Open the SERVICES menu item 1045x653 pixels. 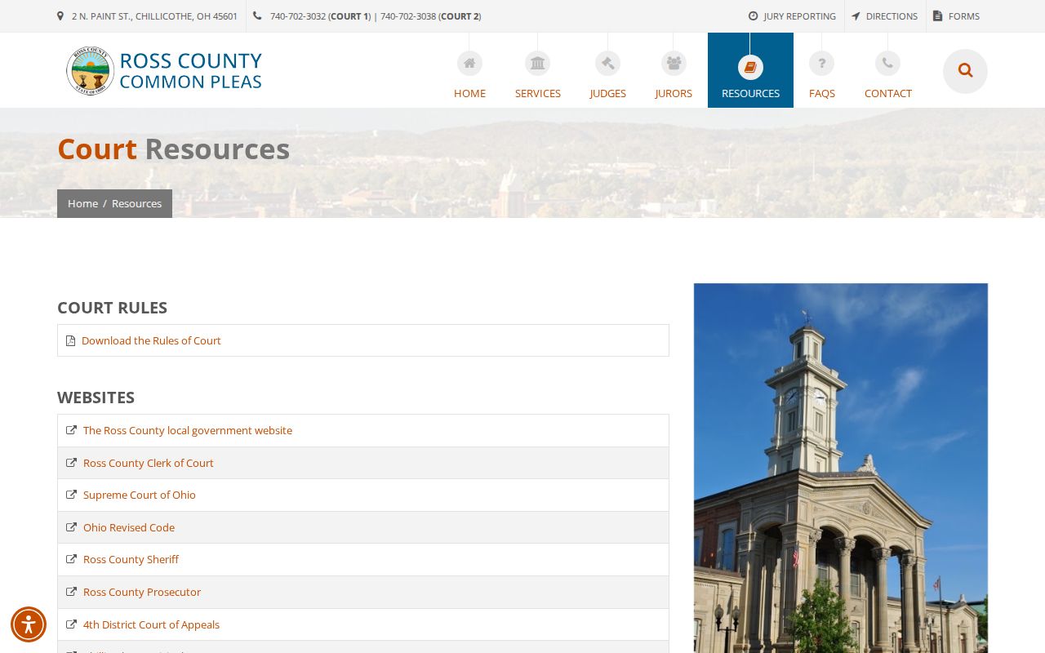pyautogui.click(x=538, y=93)
